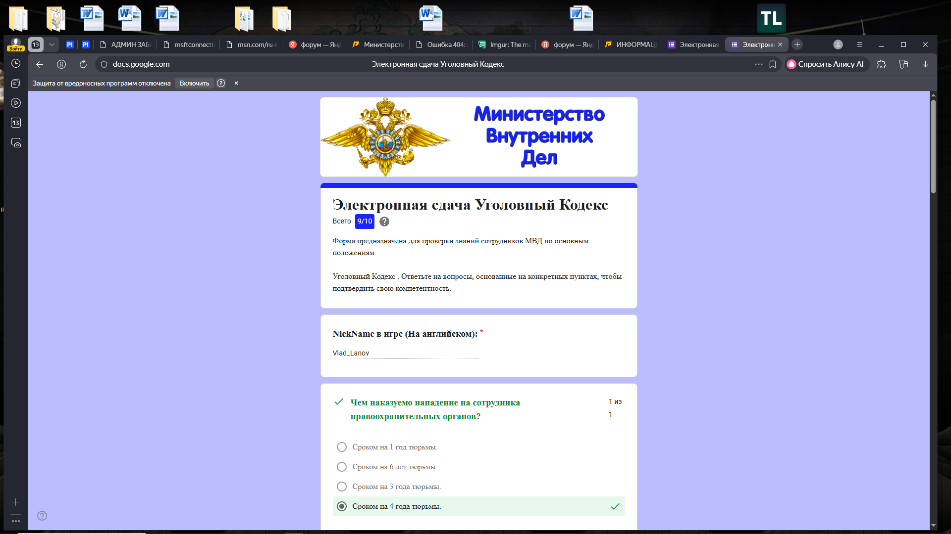
Task: Click the page reload icon
Action: 83,64
